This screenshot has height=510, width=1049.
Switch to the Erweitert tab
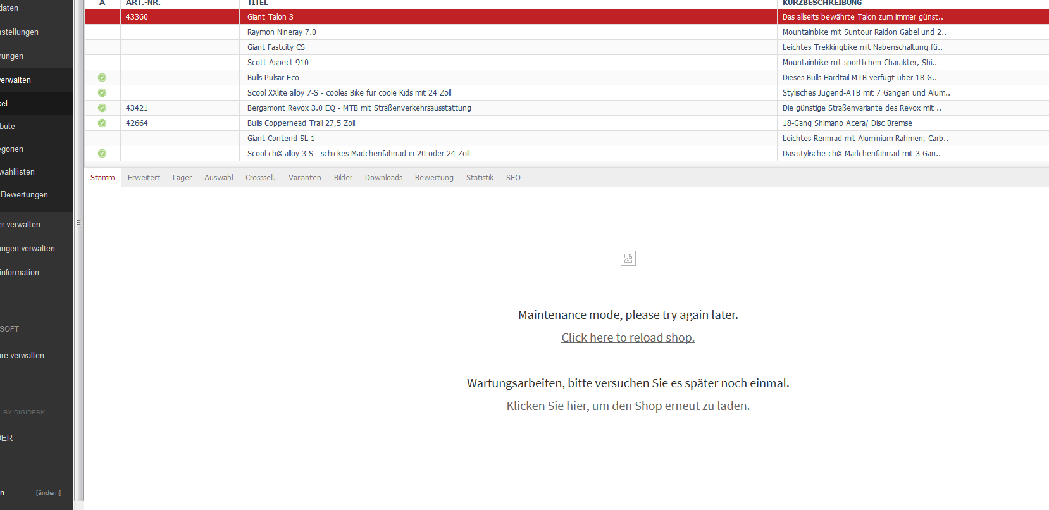pos(144,178)
